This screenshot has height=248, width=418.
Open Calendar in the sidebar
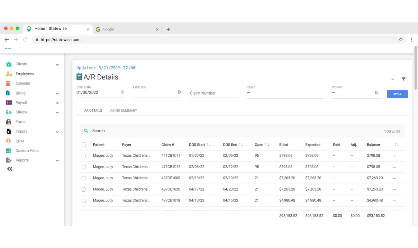pyautogui.click(x=23, y=83)
